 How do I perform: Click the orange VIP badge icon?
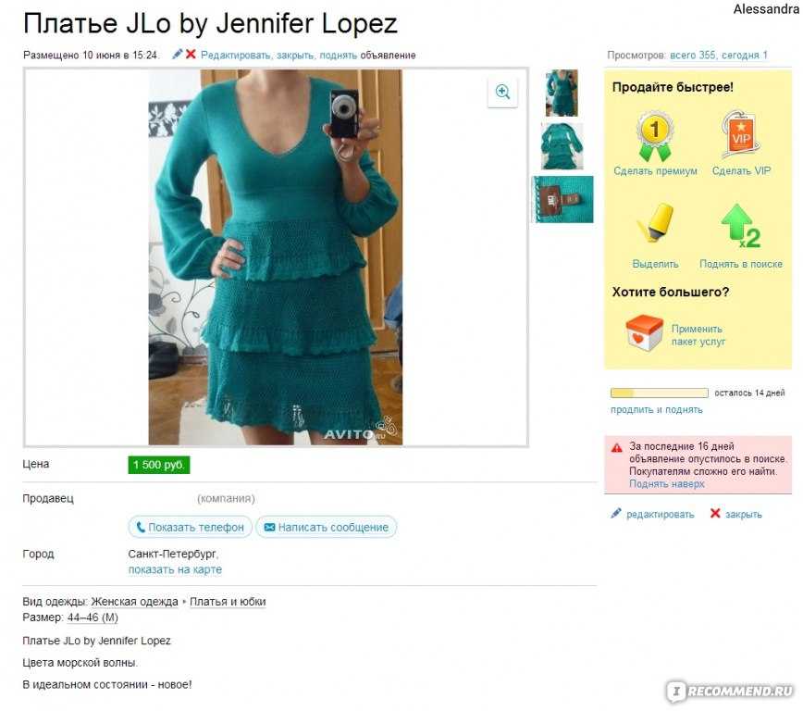coord(740,134)
